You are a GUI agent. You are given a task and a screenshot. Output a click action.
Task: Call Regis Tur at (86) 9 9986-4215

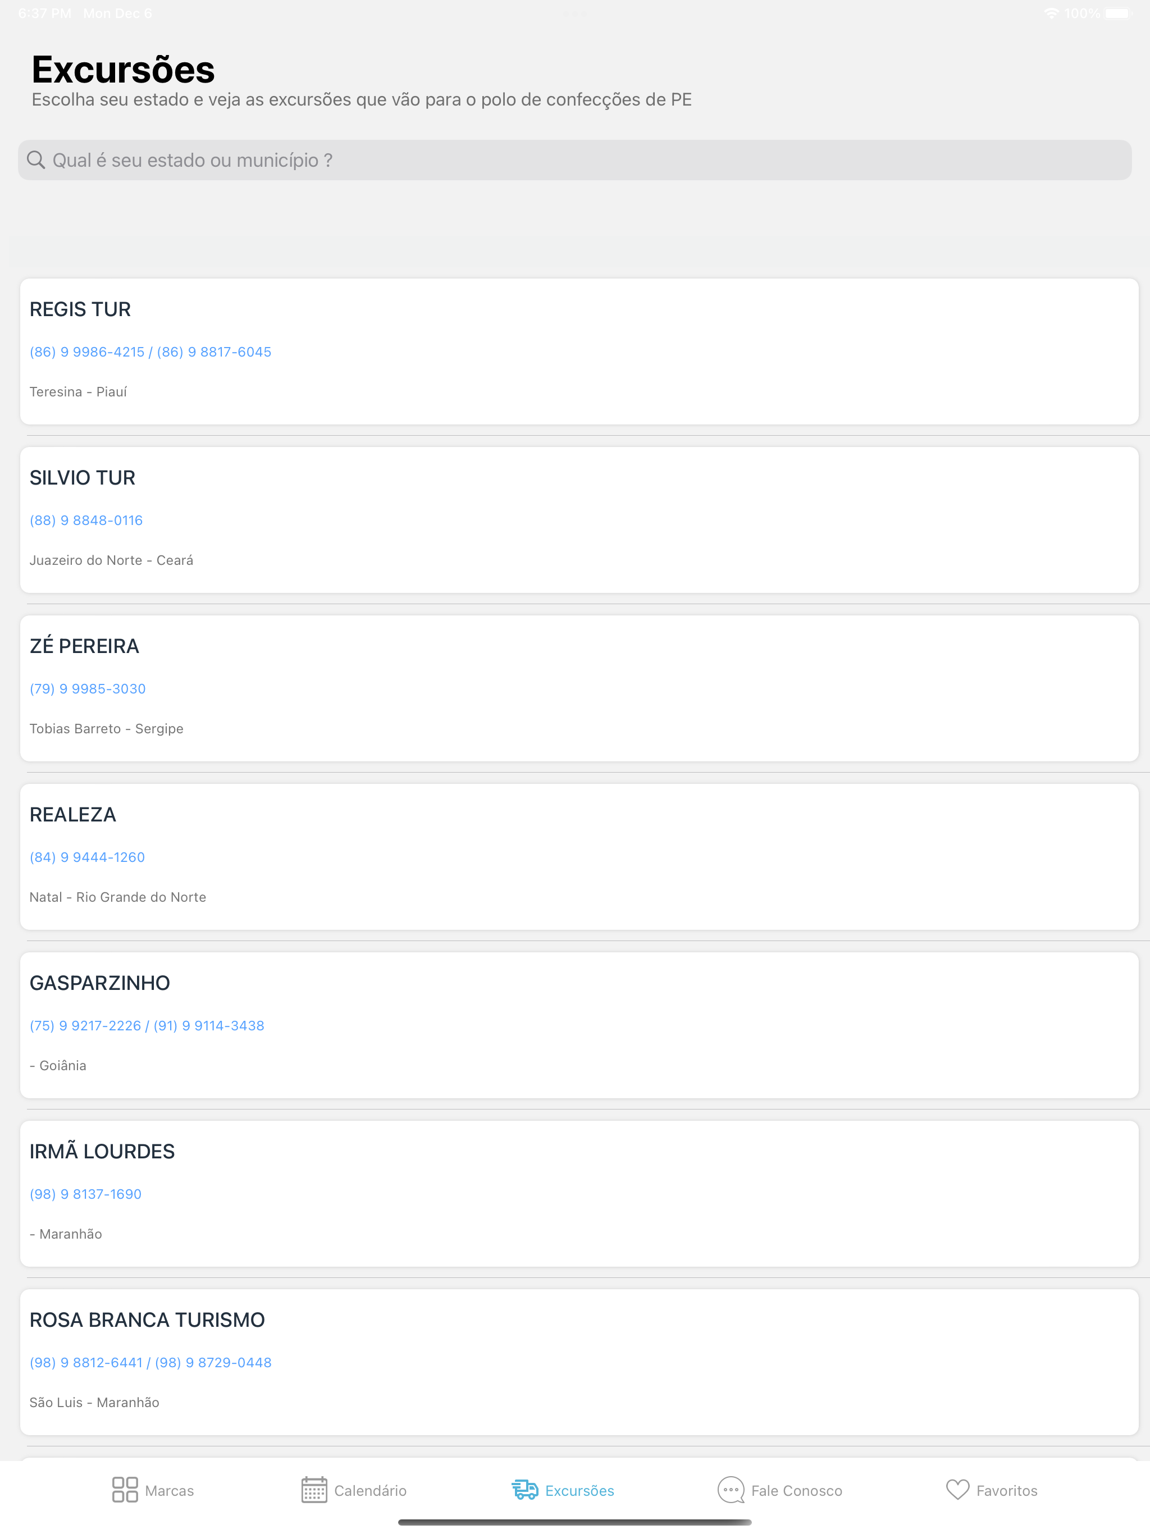[88, 351]
